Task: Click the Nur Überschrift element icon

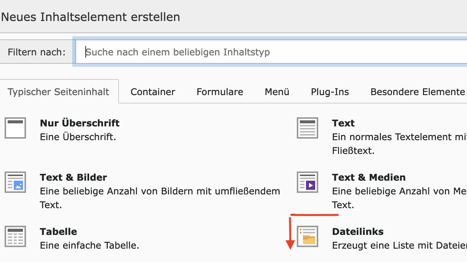Action: pyautogui.click(x=15, y=128)
